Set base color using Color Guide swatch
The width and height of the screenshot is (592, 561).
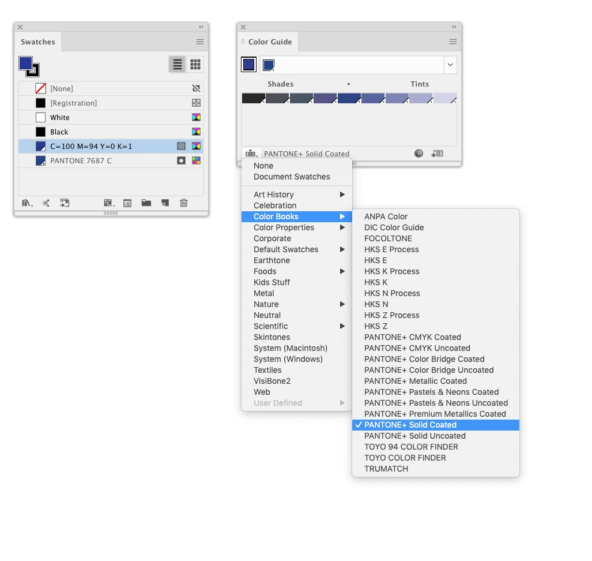tap(249, 65)
